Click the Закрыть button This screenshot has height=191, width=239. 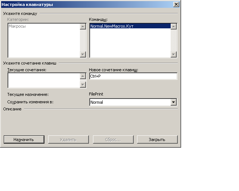(157, 140)
